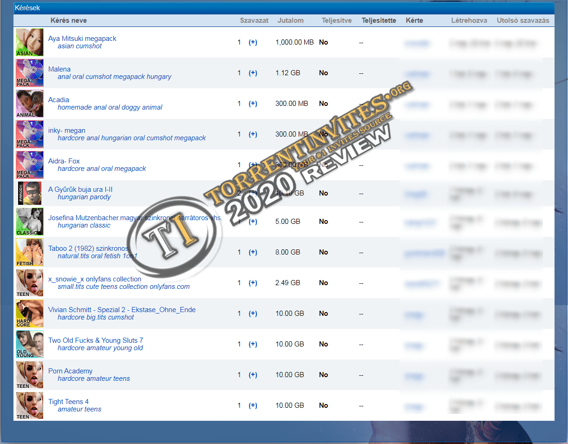Open the Malena request title
The height and width of the screenshot is (444, 568).
click(x=59, y=69)
